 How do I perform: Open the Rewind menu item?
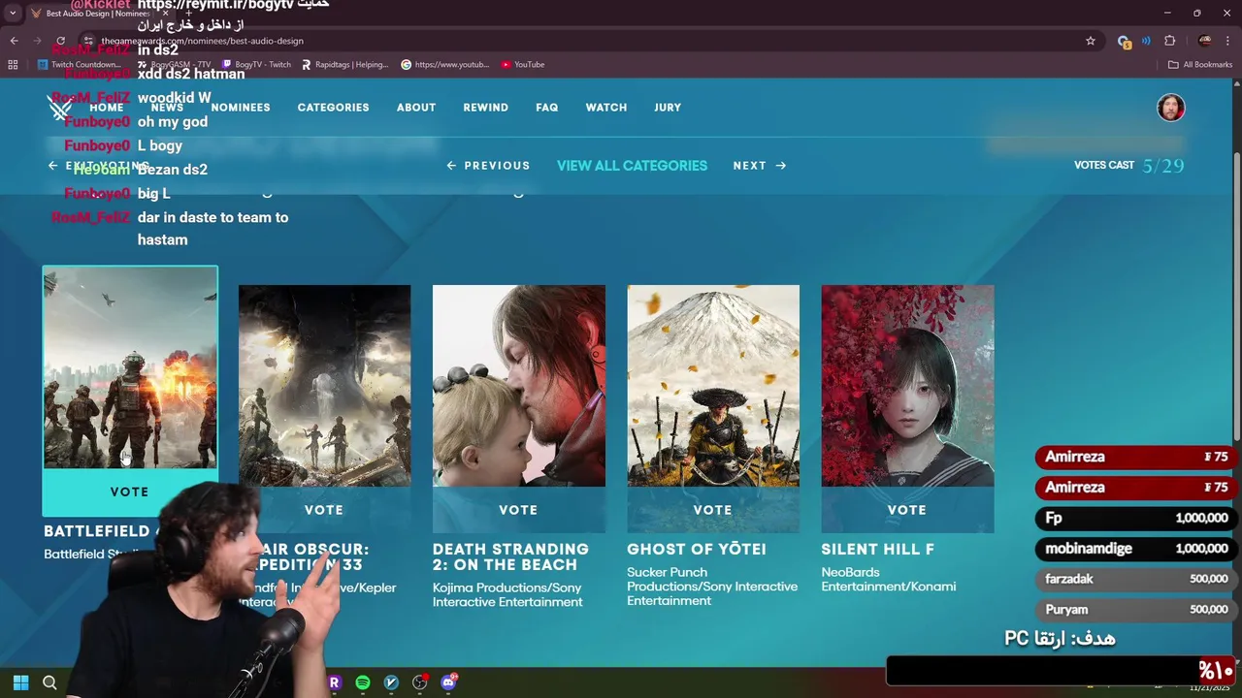[x=485, y=108]
